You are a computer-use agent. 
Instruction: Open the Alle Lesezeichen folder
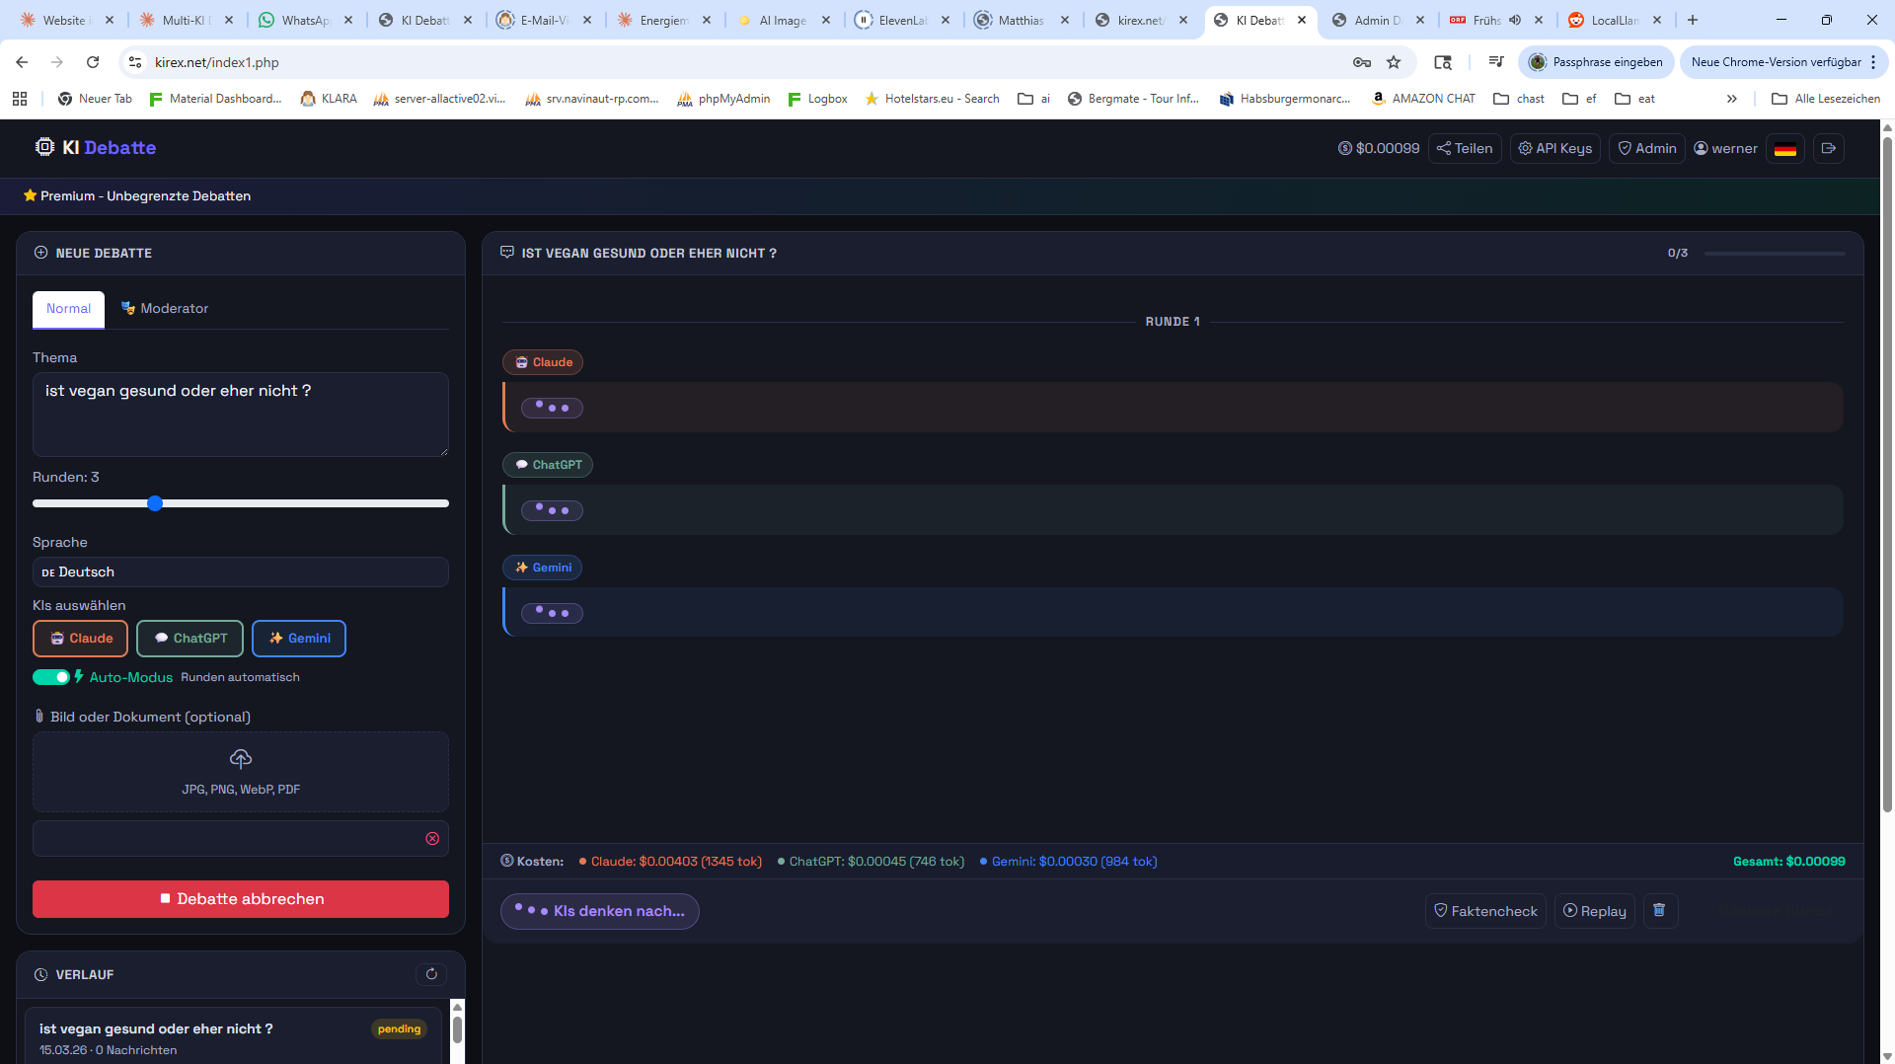[1826, 99]
